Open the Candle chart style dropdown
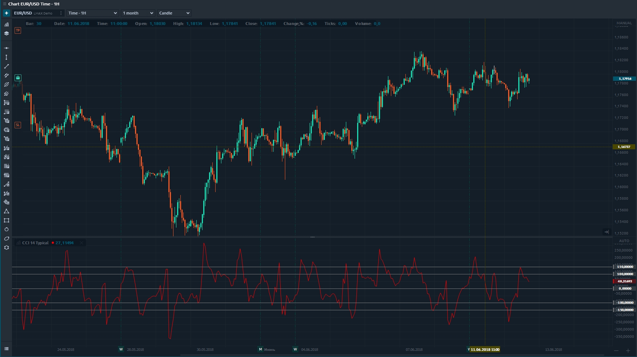Image resolution: width=637 pixels, height=357 pixels. [174, 13]
